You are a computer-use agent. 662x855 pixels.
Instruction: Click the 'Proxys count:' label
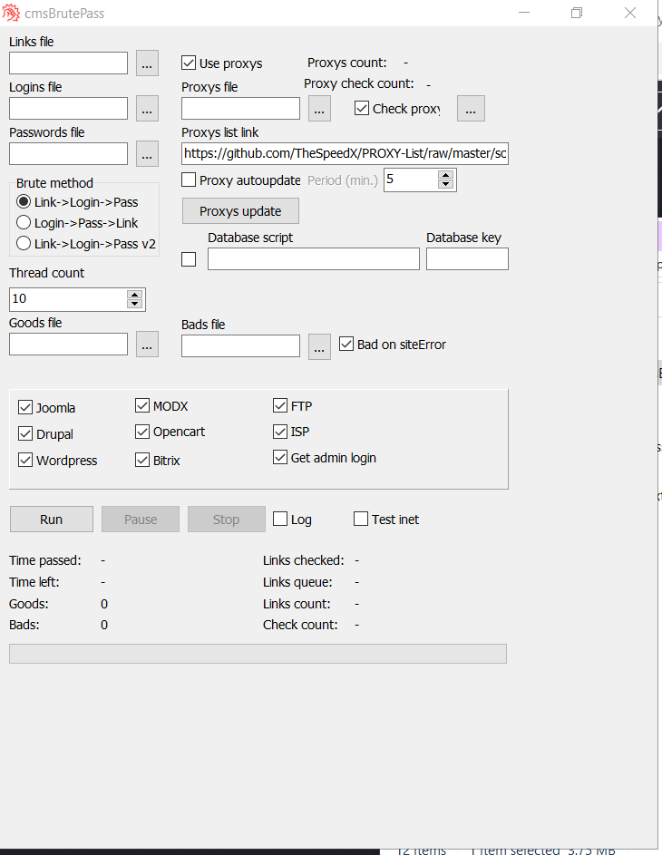pyautogui.click(x=346, y=63)
